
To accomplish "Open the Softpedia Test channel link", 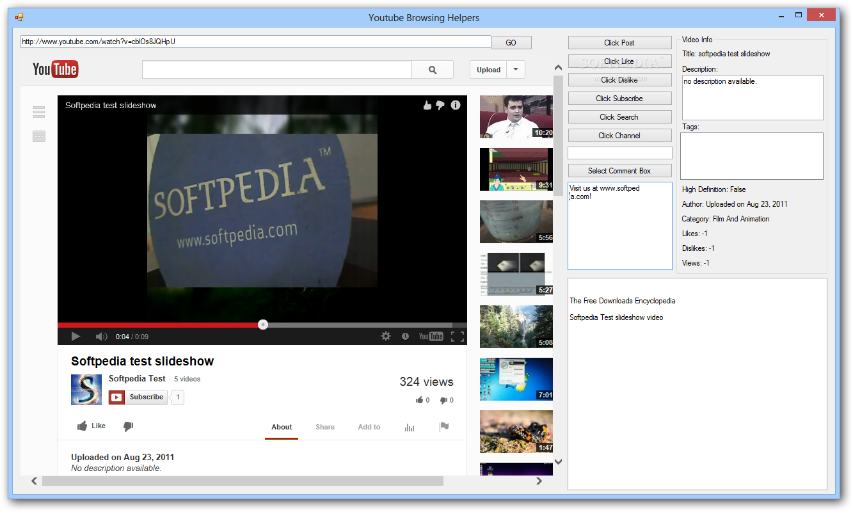I will [x=137, y=378].
